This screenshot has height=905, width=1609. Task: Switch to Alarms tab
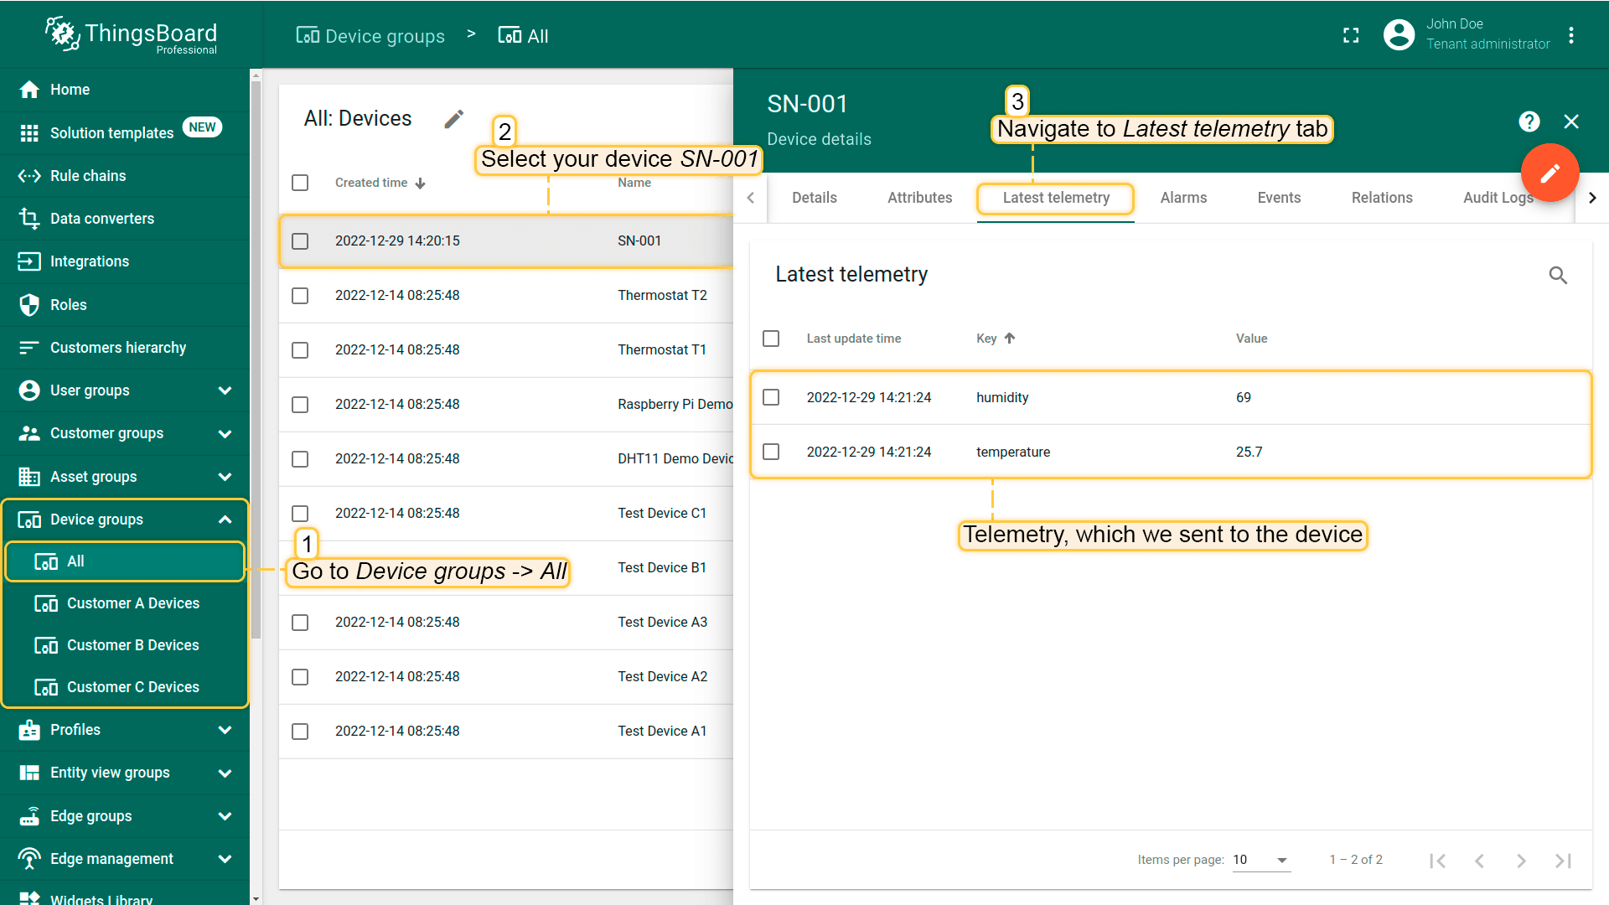(x=1183, y=198)
